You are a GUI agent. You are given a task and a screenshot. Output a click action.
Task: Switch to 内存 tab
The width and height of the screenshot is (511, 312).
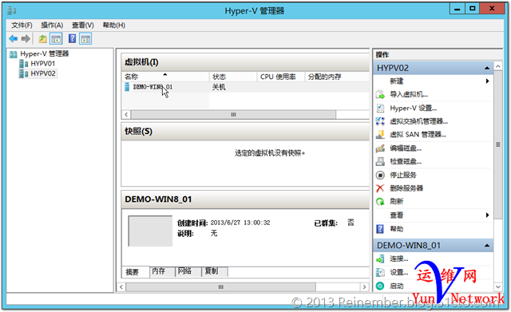[x=162, y=271]
